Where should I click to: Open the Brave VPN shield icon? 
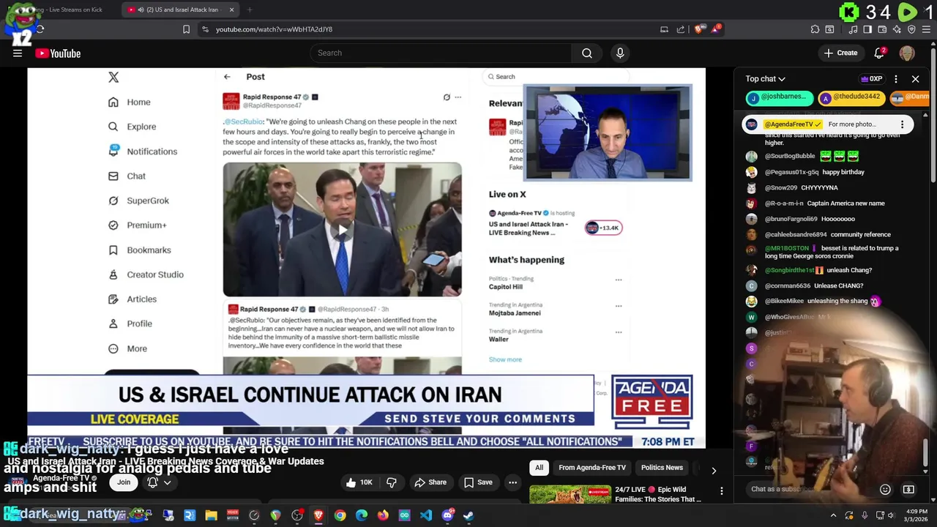click(911, 29)
